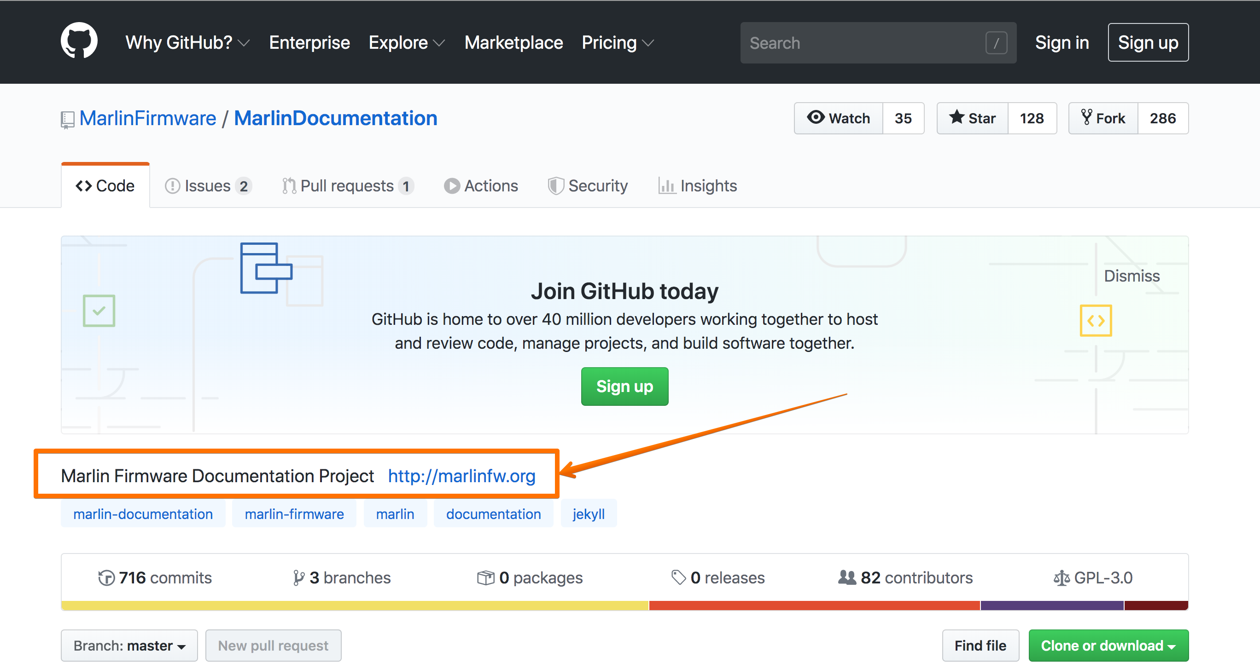Click the commits history clock icon
Screen dimensions: 1260x669
pyautogui.click(x=106, y=577)
